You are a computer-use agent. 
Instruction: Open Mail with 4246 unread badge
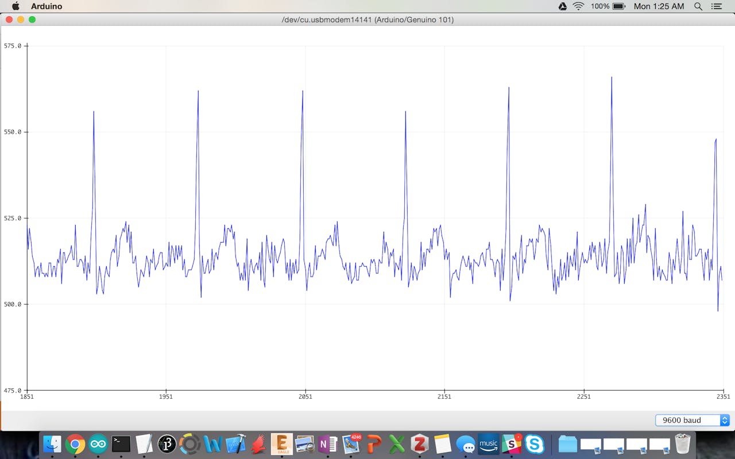(x=351, y=444)
